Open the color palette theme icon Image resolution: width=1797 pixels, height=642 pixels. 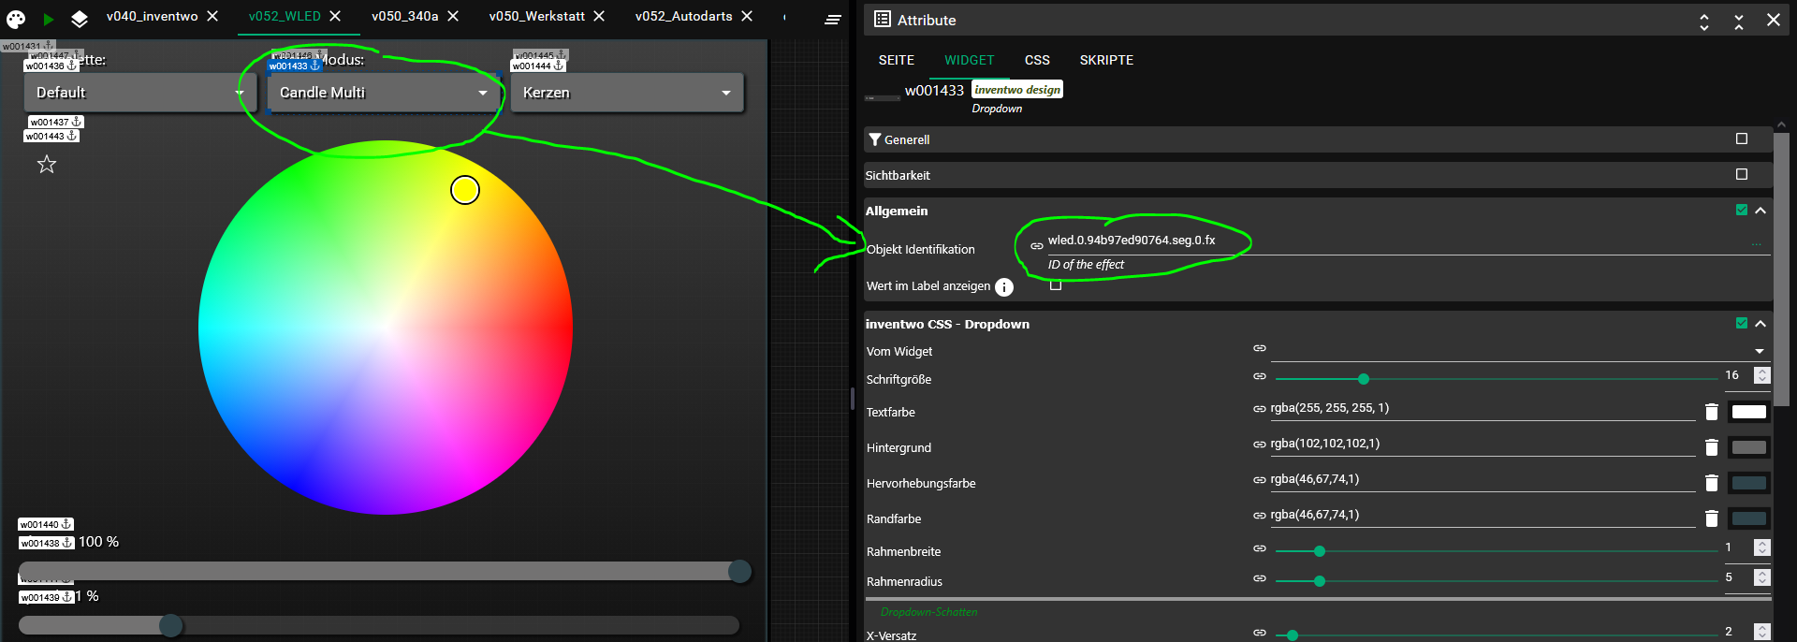16,19
